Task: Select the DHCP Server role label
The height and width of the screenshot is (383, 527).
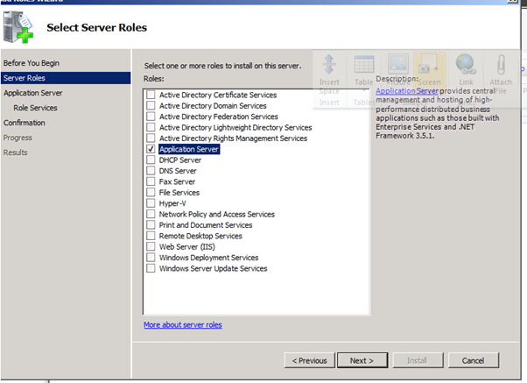Action: (x=180, y=160)
